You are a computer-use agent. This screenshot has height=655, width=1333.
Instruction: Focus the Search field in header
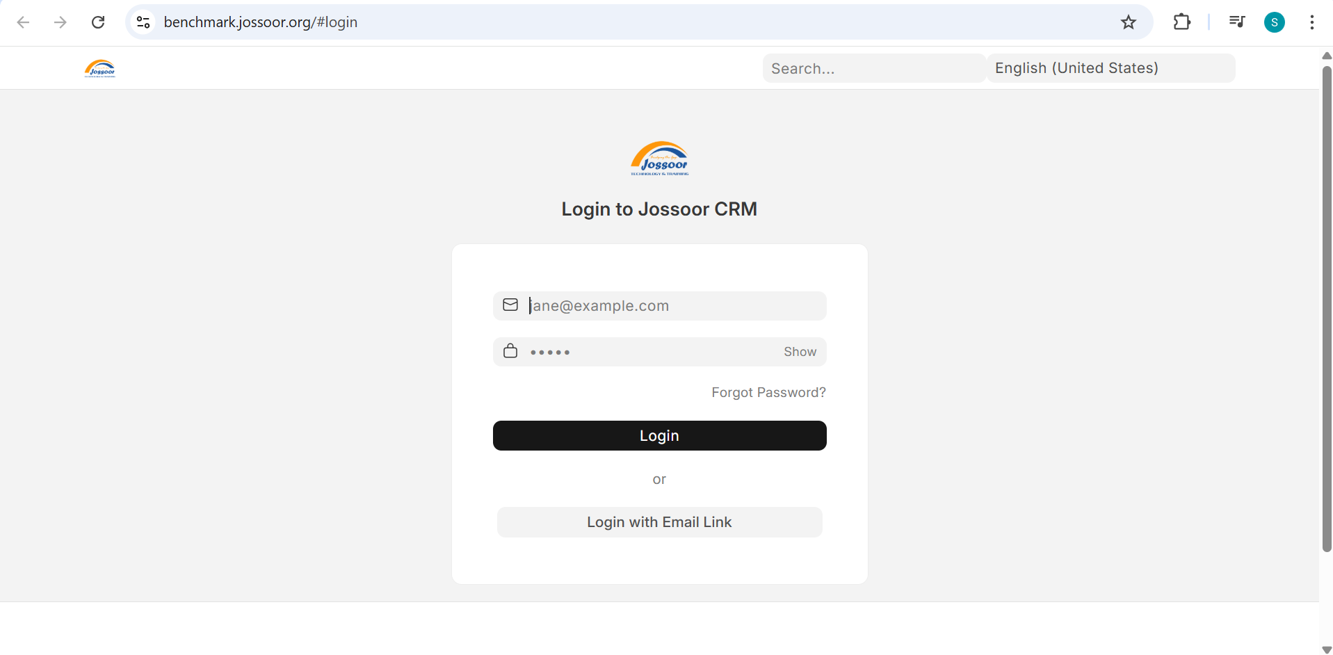coord(873,68)
